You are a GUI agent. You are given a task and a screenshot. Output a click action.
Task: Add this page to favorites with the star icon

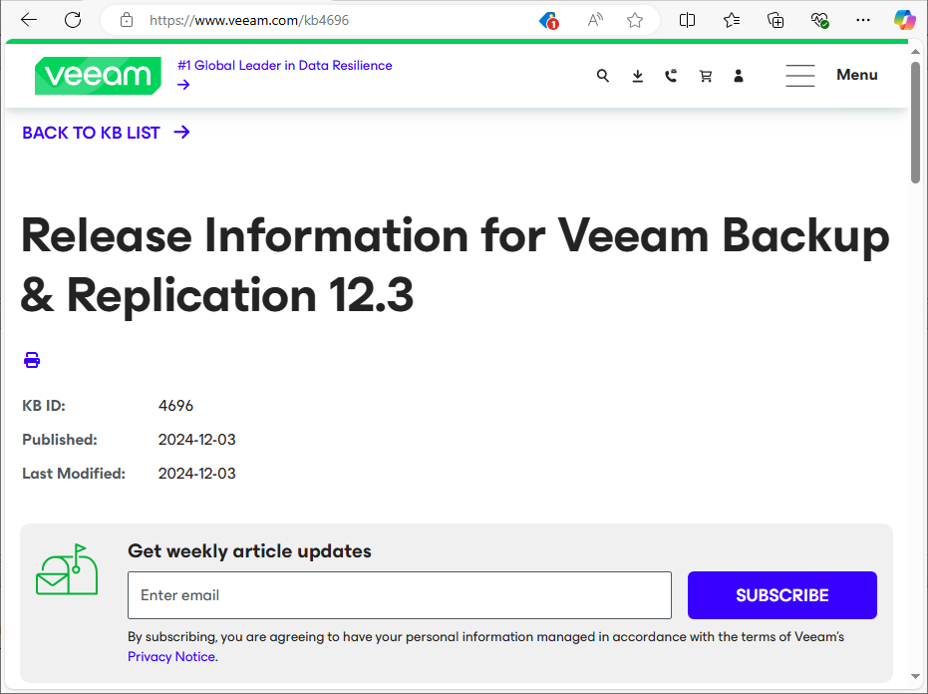click(x=635, y=20)
